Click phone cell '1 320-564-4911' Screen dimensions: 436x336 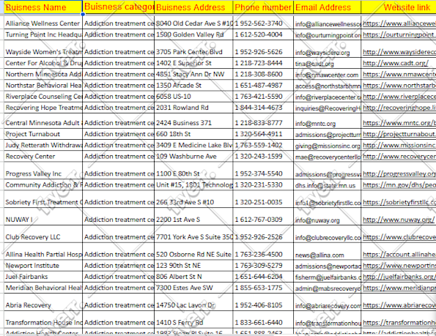(x=263, y=134)
